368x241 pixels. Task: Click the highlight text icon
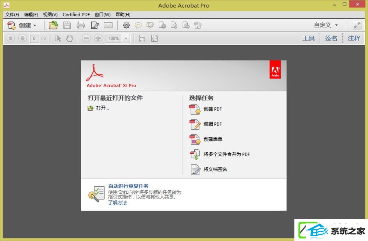[x=150, y=25]
